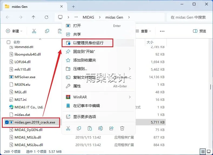Click the vertical scrollbar thumb of the file list
The height and width of the screenshot is (155, 213).
point(211,87)
